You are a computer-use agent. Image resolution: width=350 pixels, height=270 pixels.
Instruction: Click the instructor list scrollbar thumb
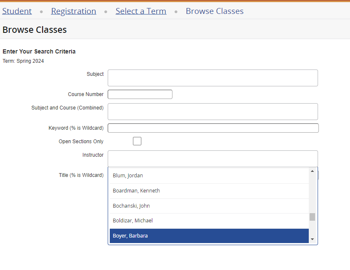point(312,217)
